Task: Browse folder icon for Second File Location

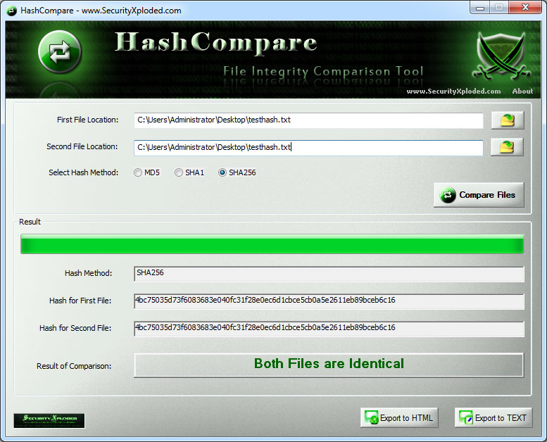Action: click(x=507, y=147)
